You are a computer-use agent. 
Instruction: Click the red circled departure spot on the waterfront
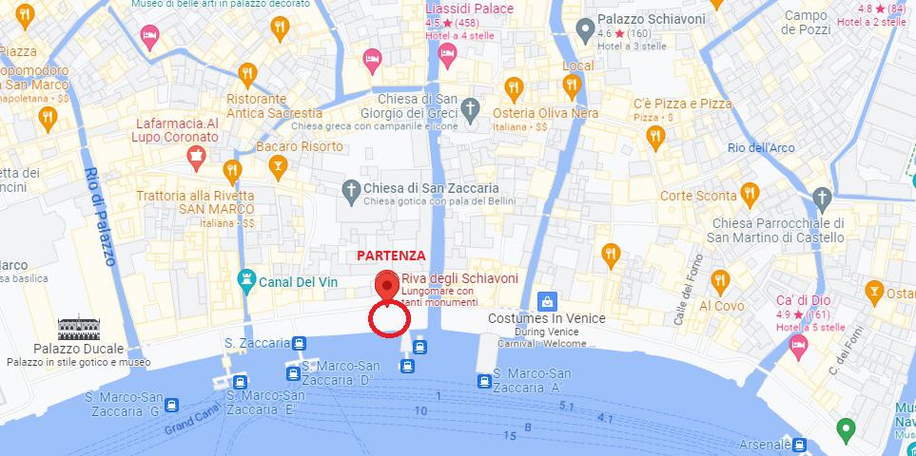point(389,319)
